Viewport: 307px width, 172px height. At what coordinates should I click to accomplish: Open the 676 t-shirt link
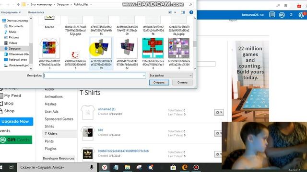click(x=100, y=130)
